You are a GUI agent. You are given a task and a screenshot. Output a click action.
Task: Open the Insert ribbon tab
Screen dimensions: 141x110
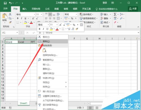tap(25, 9)
